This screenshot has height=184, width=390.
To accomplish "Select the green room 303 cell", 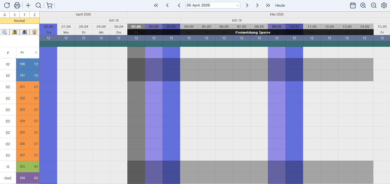I will (28, 166).
